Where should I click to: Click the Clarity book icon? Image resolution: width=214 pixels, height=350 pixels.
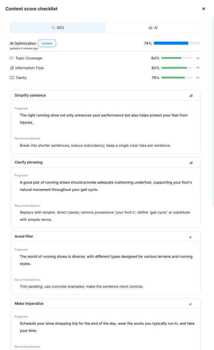[x=12, y=78]
